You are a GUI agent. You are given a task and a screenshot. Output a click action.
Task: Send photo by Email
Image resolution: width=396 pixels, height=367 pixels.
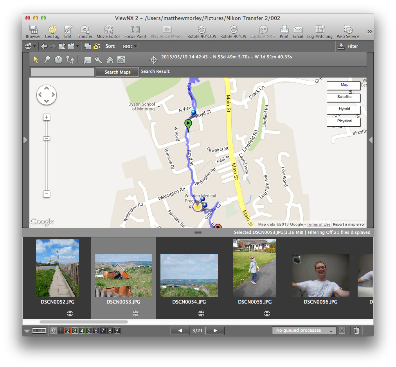(x=298, y=32)
